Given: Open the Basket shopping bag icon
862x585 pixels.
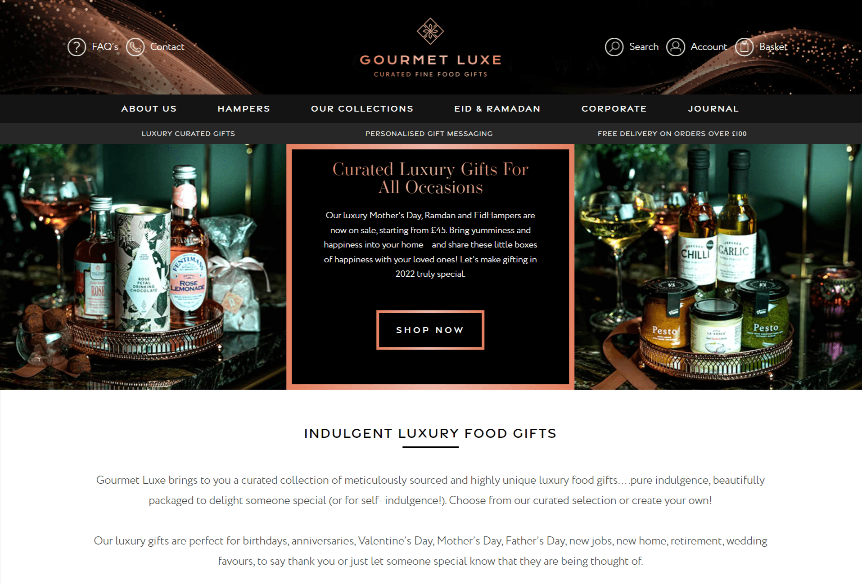Looking at the screenshot, I should click(x=744, y=47).
